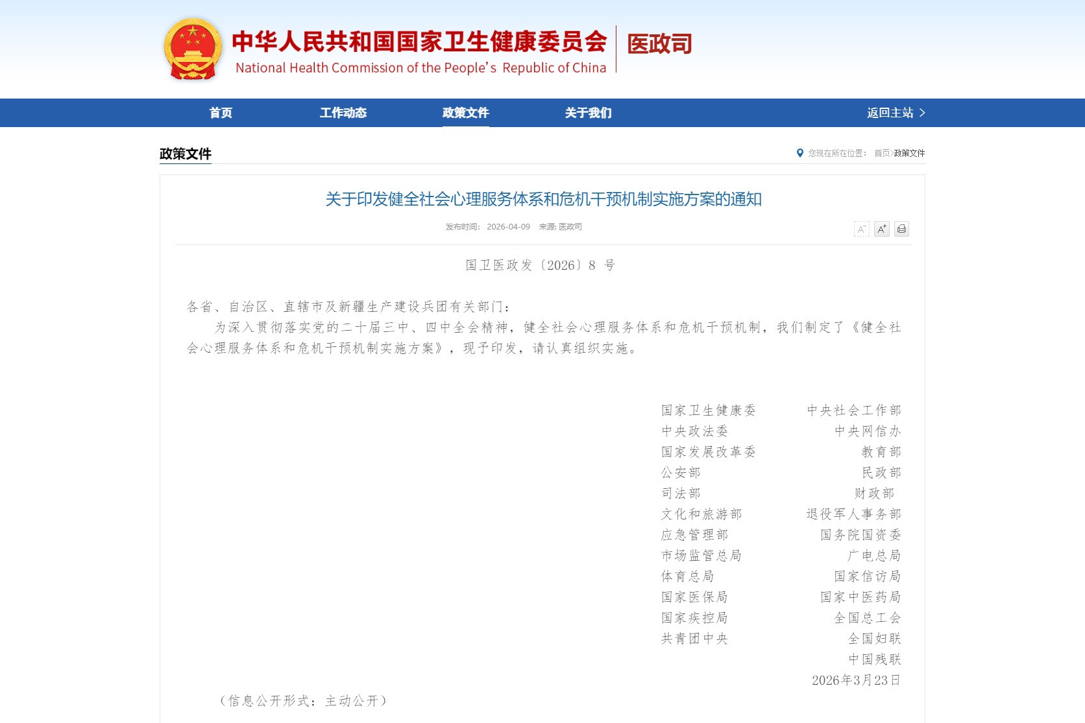
Task: Click signatory 国务院国资委
Action: (860, 535)
